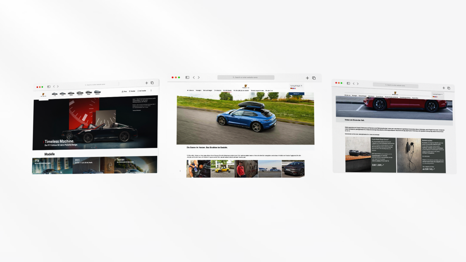This screenshot has width=466, height=262.
Task: Open Shop icon link in left window
Action: point(124,91)
